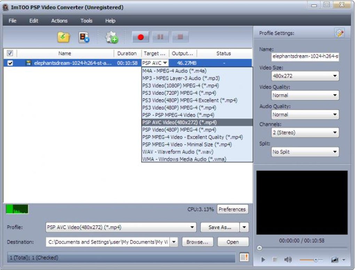Click the Pause encoding toolbar button
The image size is (355, 270).
tap(160, 37)
